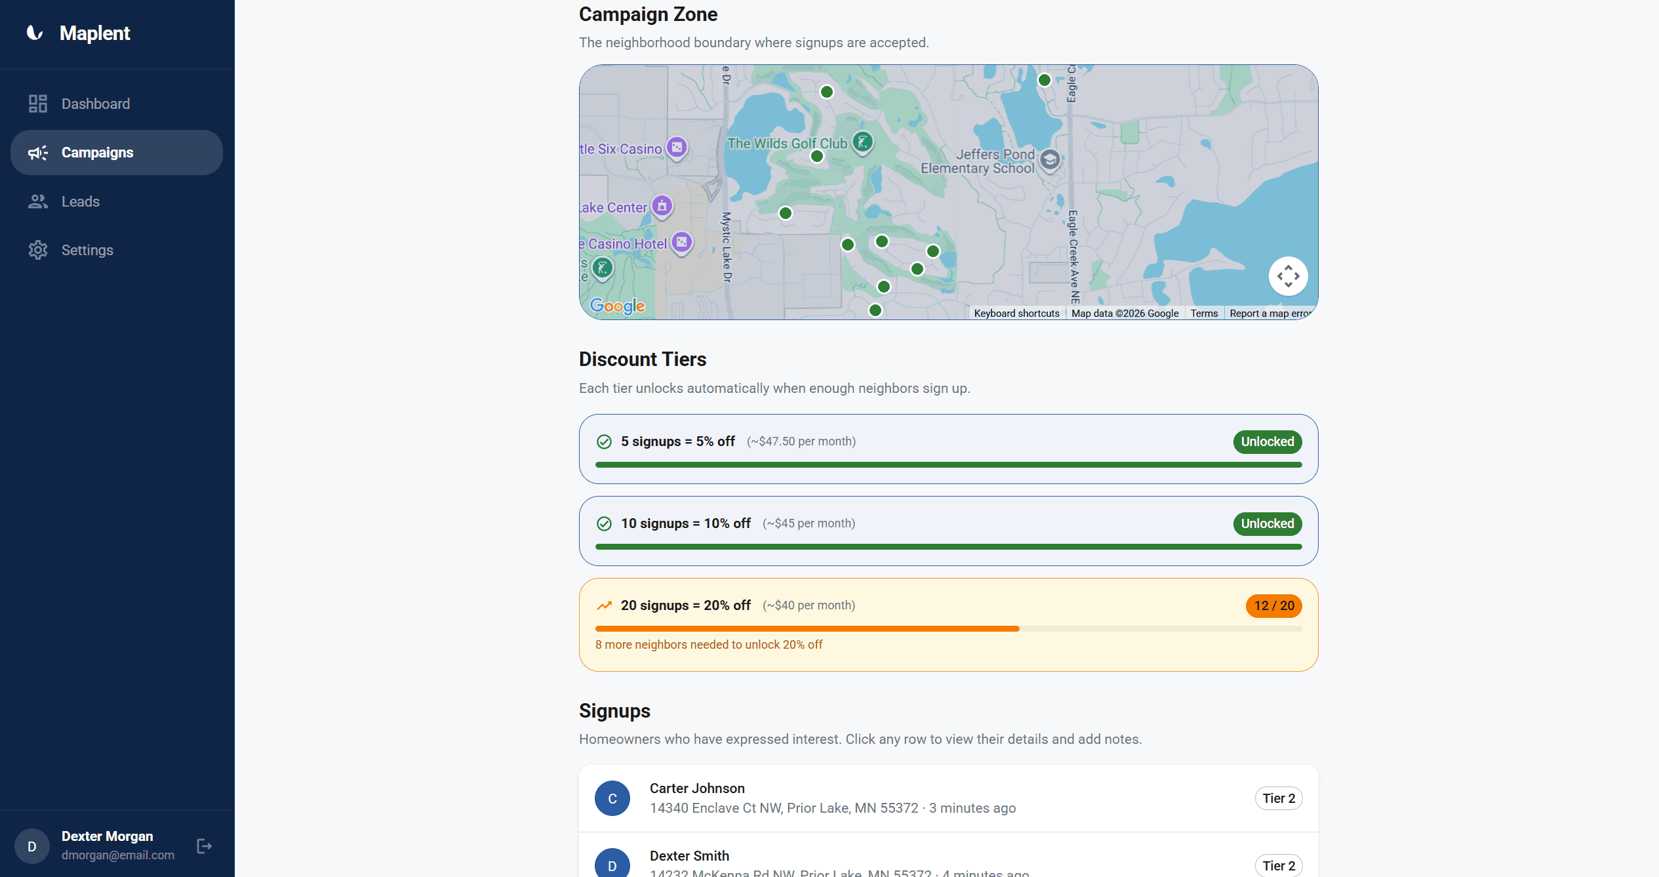
Task: Click Carter Johnson's avatar circle
Action: (x=612, y=798)
